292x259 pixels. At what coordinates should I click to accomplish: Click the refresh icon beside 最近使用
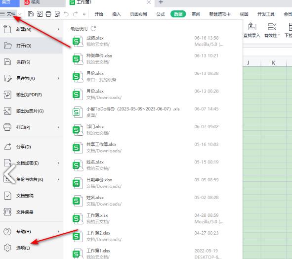point(93,29)
